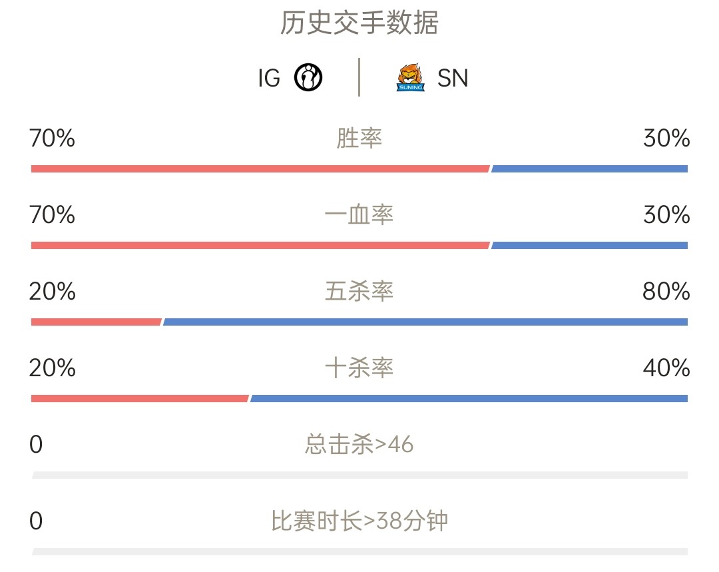Click the IG team logo icon
Screen dimensions: 719x572
click(308, 77)
